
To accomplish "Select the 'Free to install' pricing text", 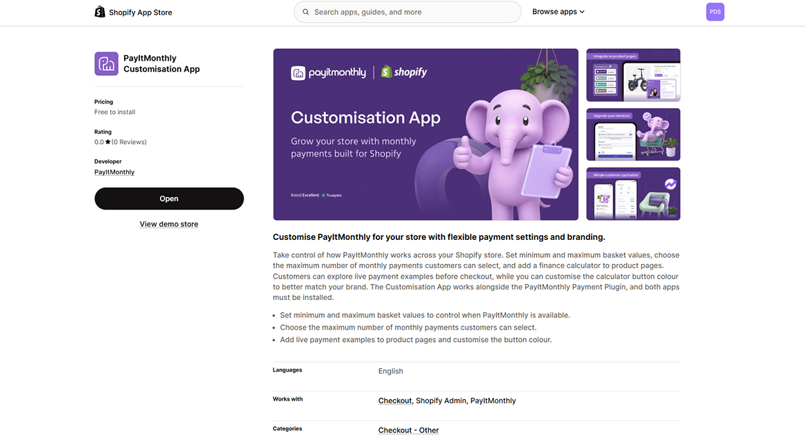I will pyautogui.click(x=114, y=112).
